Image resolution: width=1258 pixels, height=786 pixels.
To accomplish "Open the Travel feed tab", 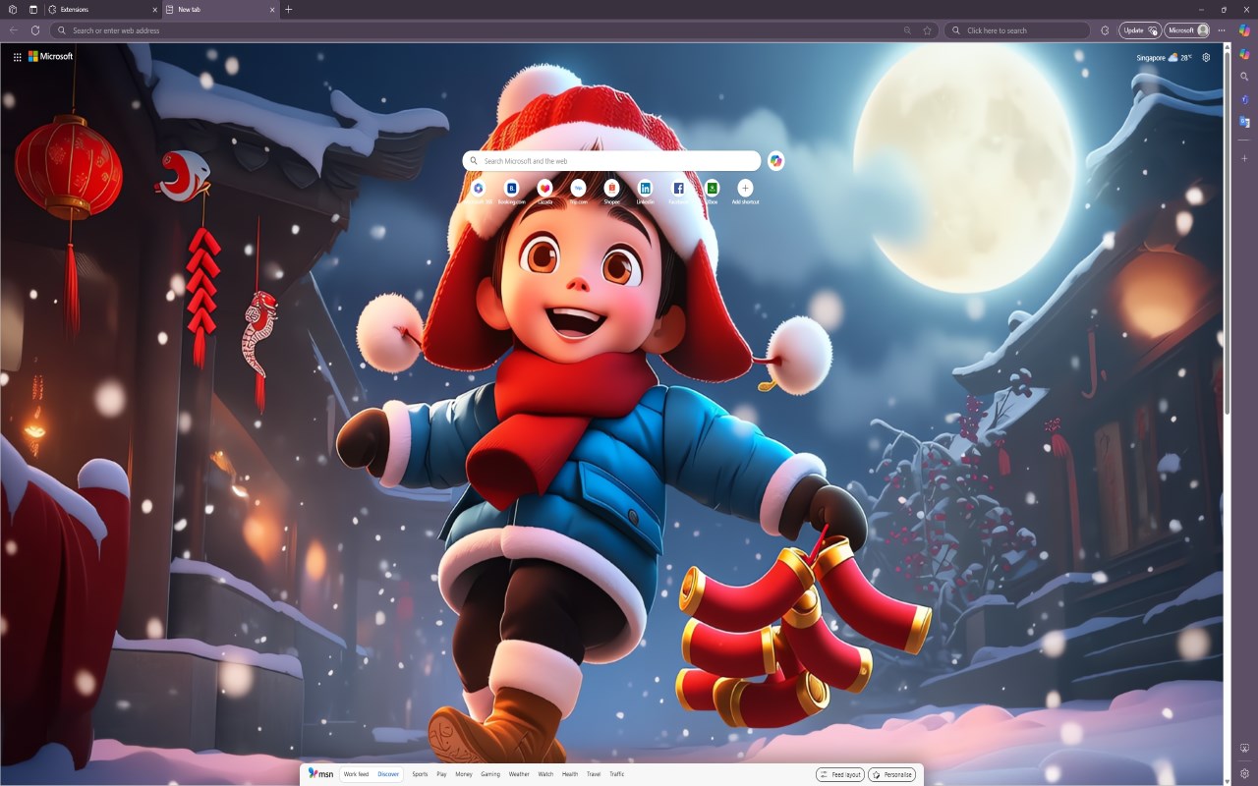I will [594, 774].
